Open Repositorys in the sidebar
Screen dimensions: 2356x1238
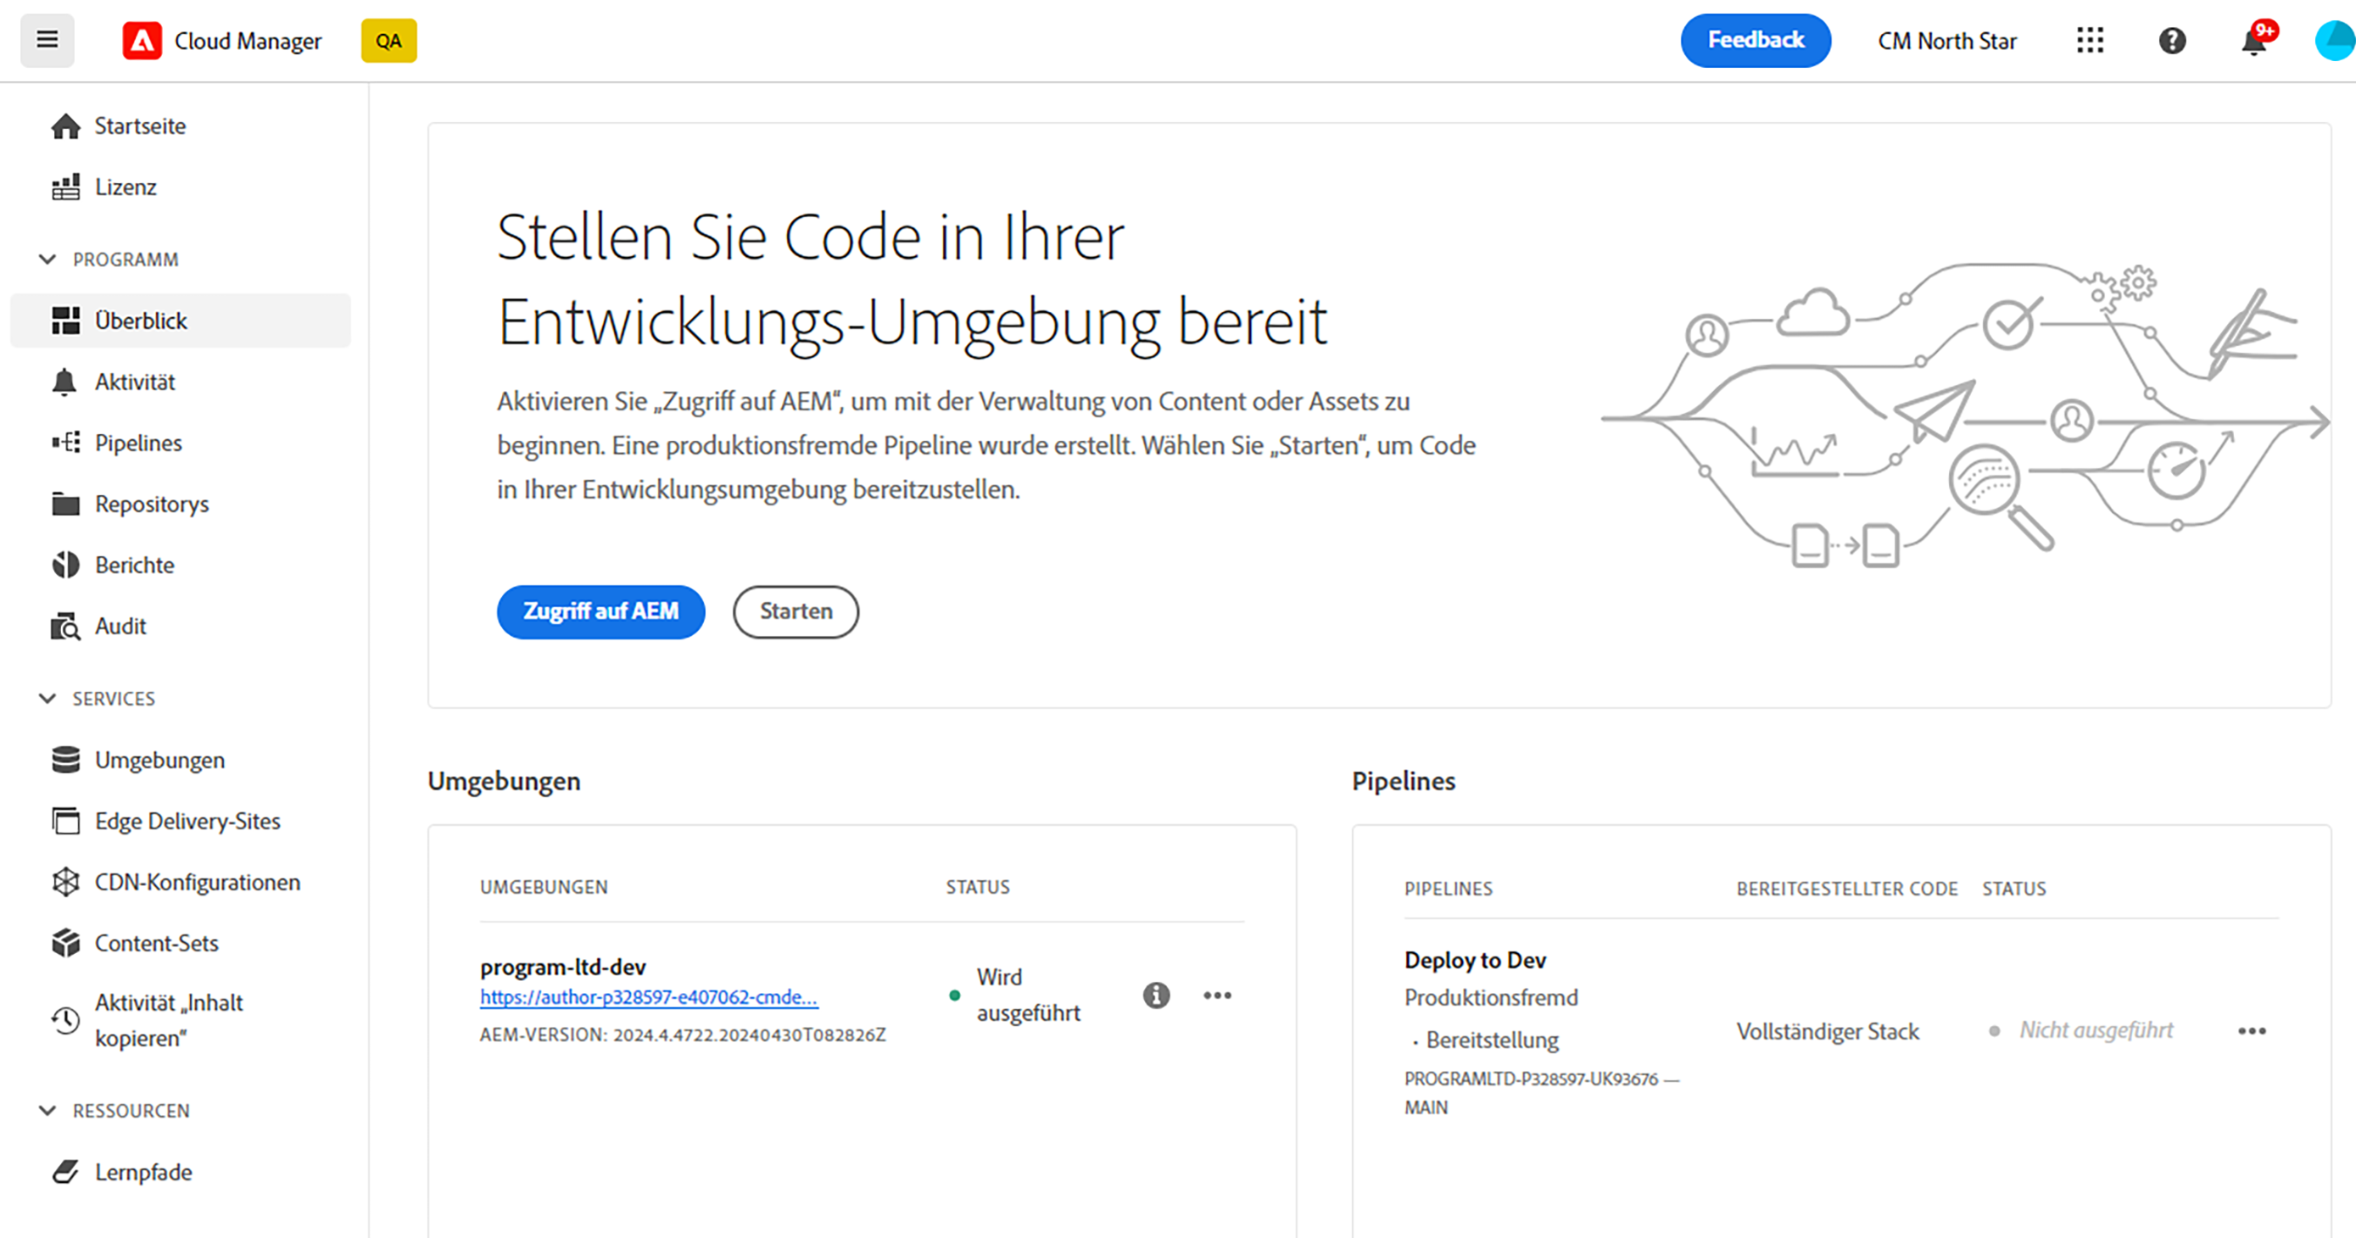(x=152, y=504)
